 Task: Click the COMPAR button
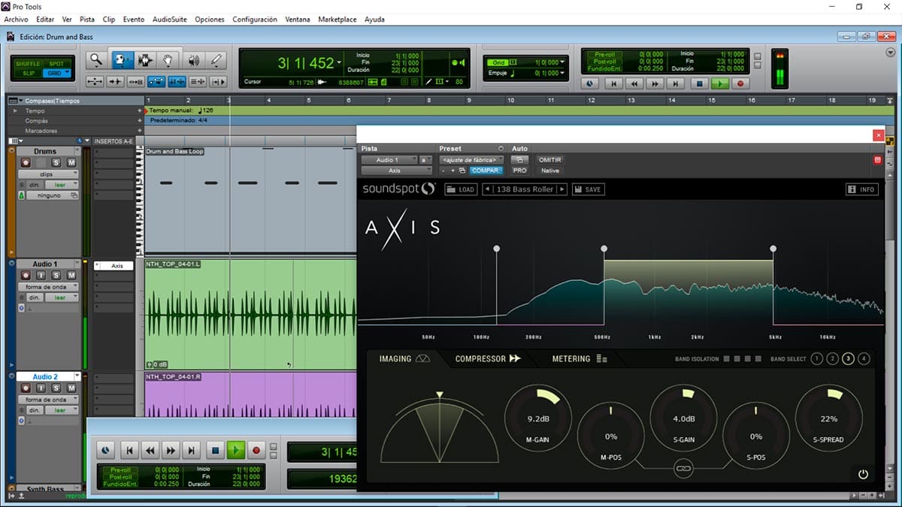coord(486,171)
